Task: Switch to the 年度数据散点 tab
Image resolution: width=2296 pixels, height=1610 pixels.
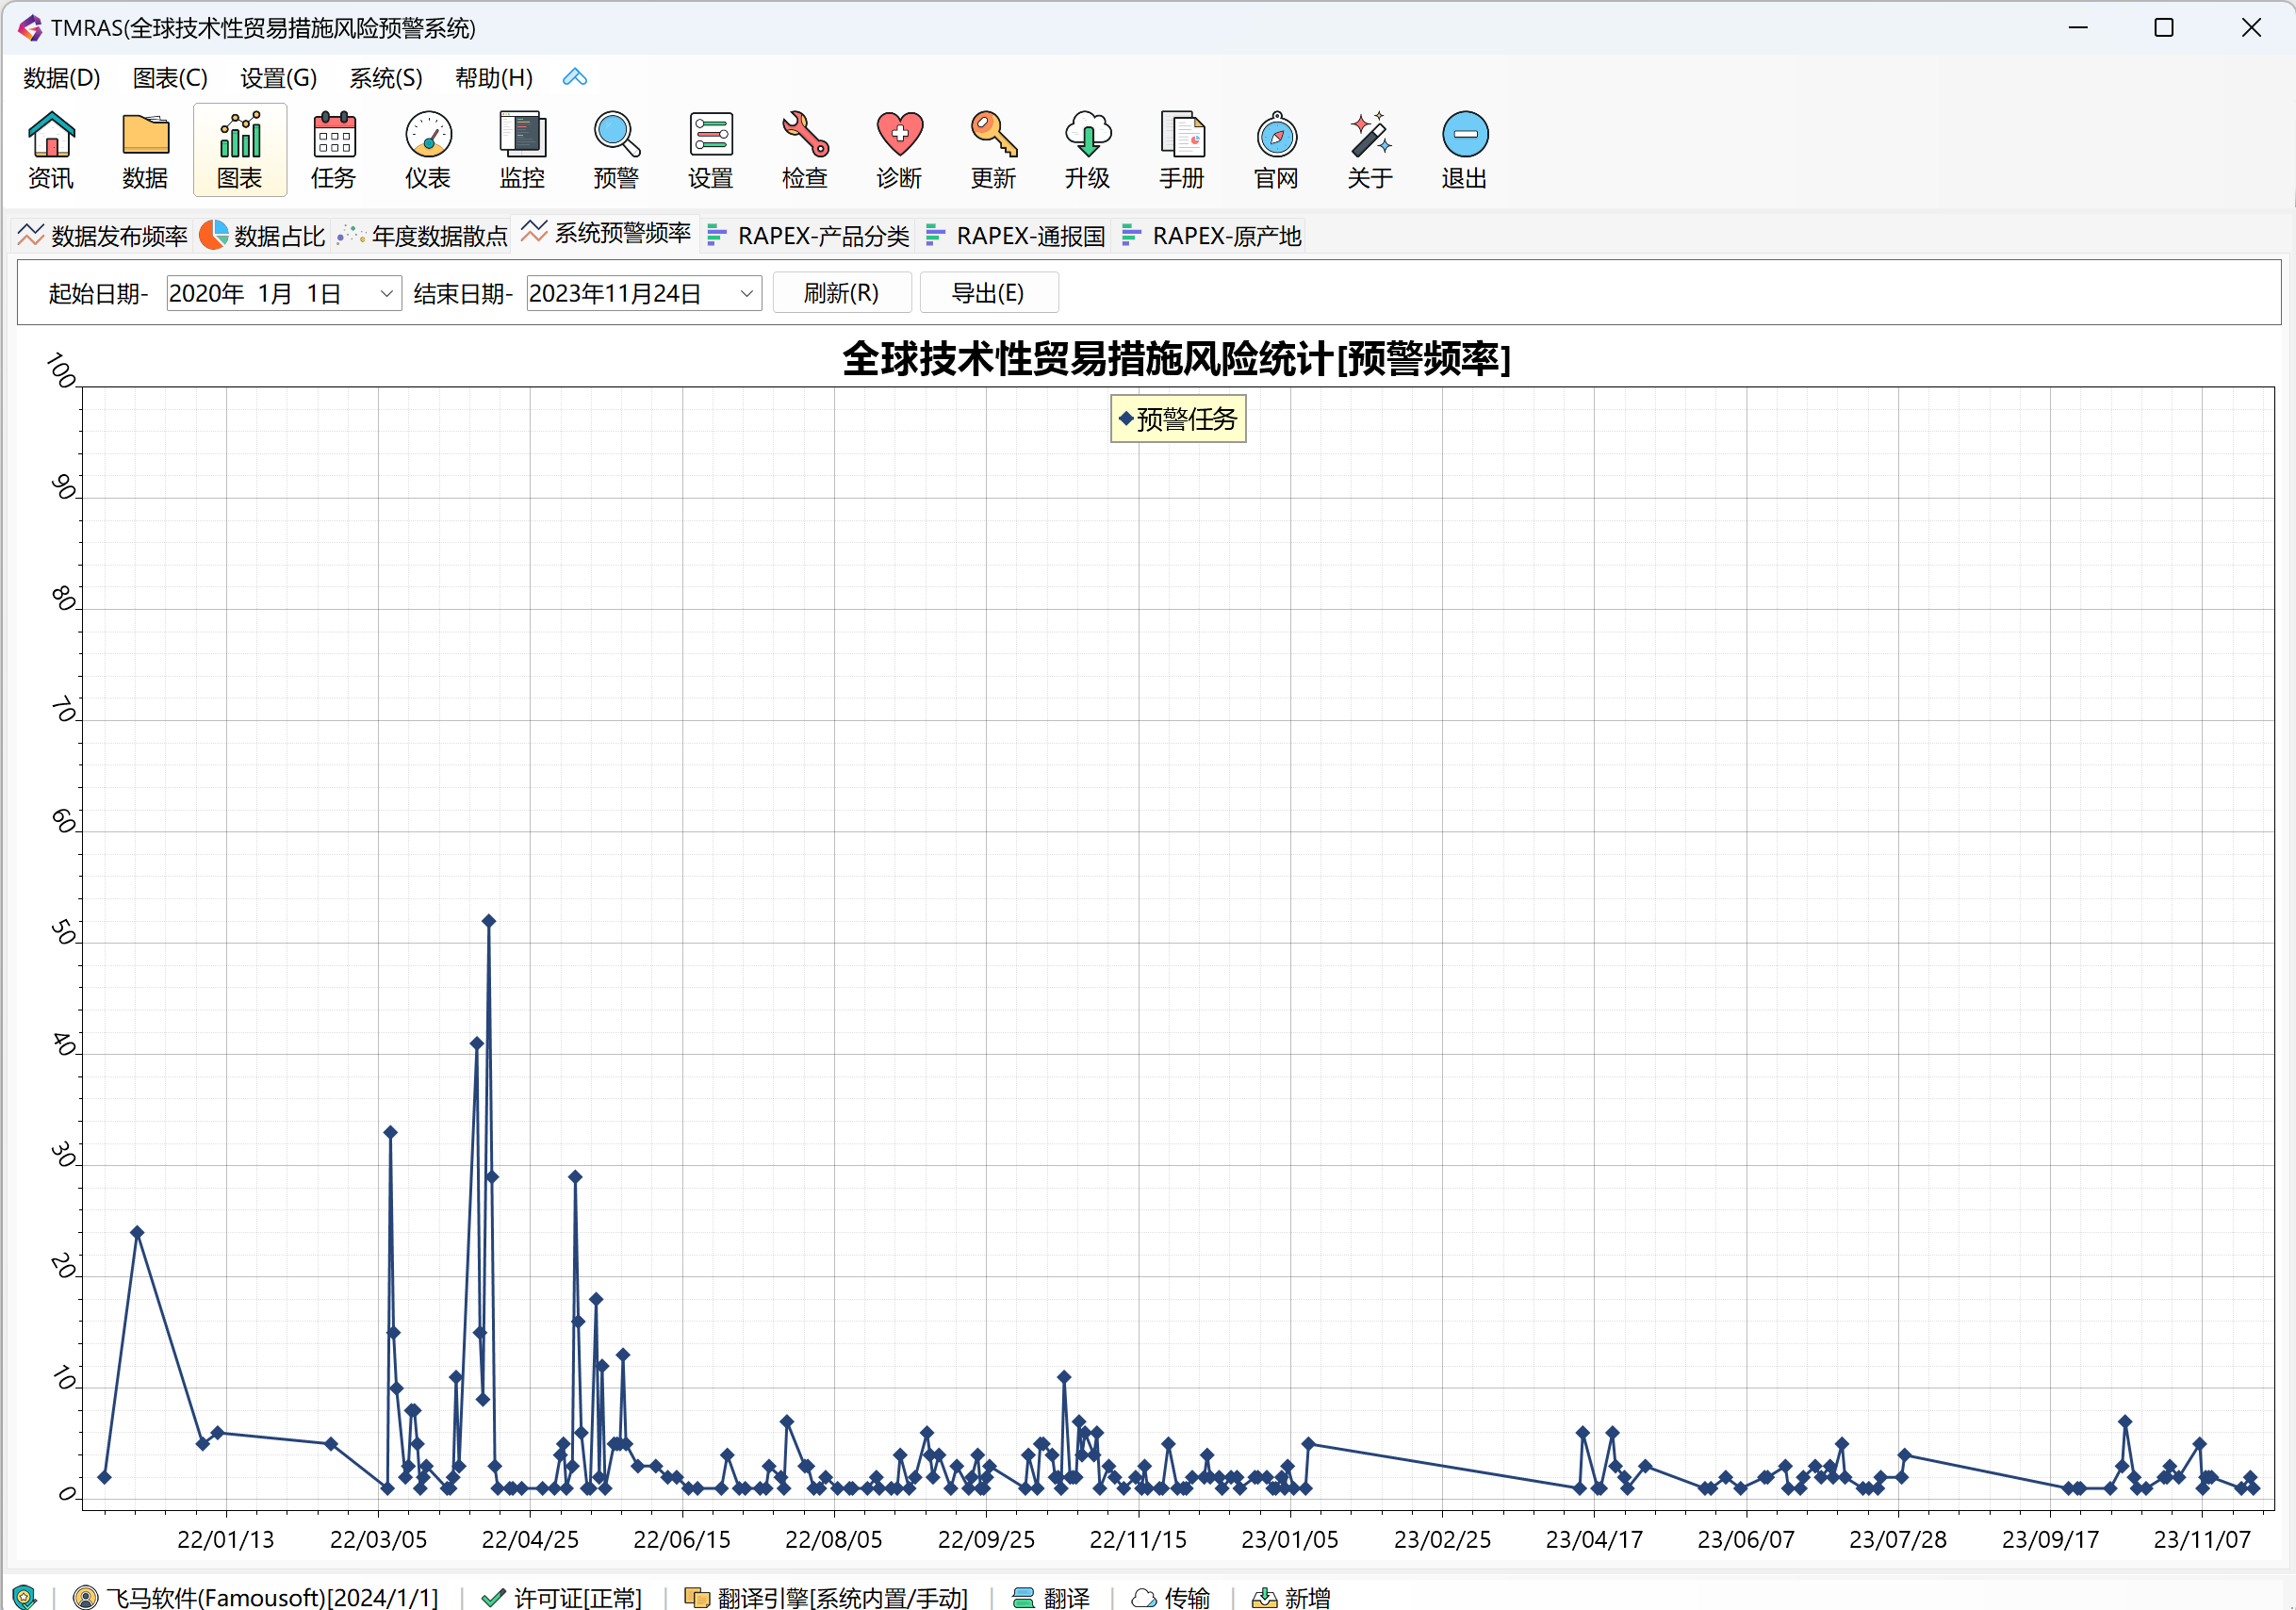Action: (x=422, y=236)
